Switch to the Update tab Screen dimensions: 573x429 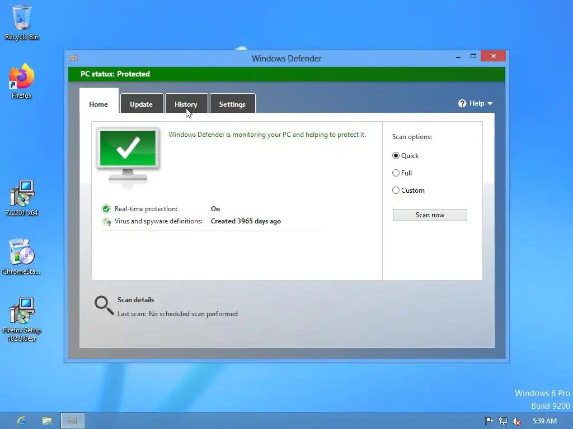[142, 104]
